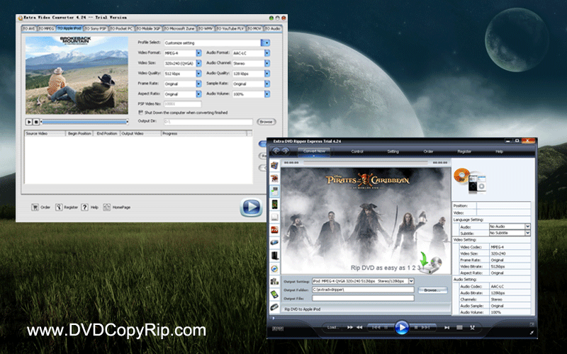Open Audio Channel dropdown
This screenshot has height=354, width=567.
(x=267, y=63)
